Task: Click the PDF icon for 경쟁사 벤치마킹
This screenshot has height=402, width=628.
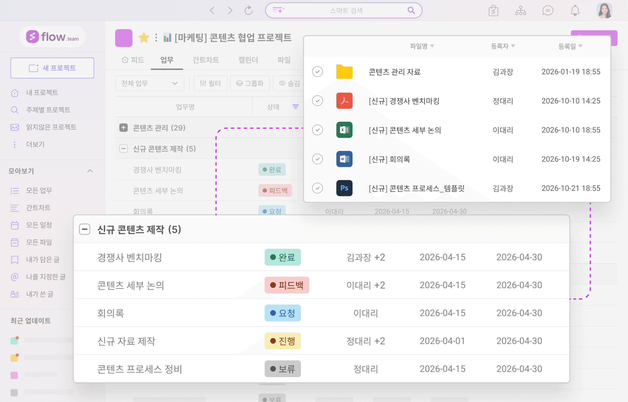Action: coord(344,101)
